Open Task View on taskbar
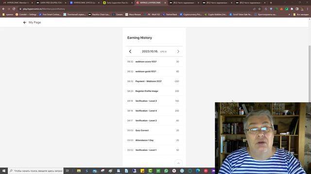 click(68, 171)
